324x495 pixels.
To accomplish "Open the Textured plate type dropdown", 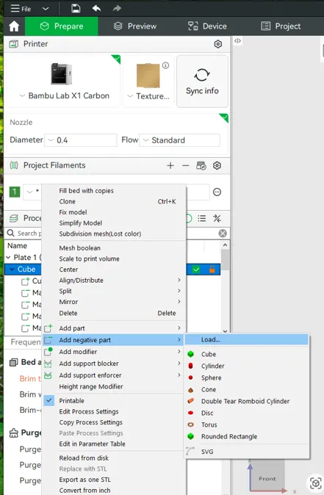I will 148,96.
